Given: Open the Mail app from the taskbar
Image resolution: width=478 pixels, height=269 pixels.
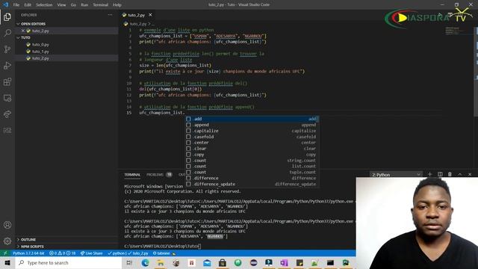Looking at the screenshot, I should (207, 262).
